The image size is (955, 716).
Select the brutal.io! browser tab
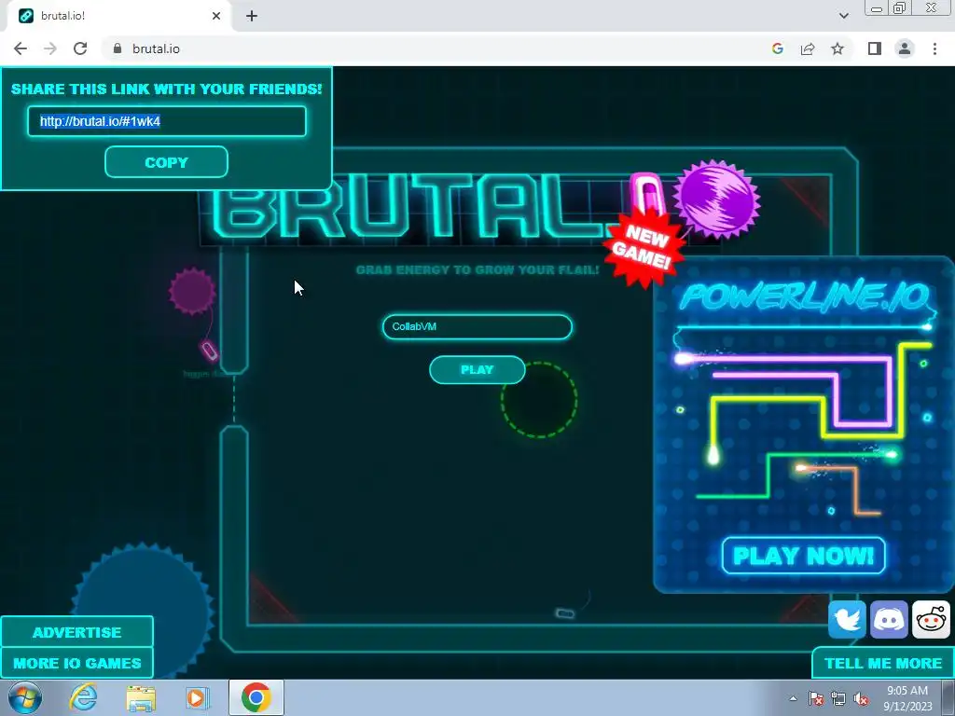click(118, 16)
